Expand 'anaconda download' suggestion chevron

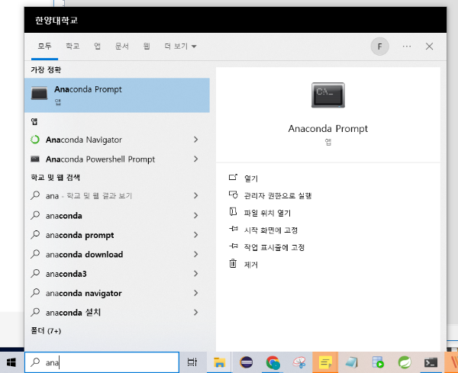[195, 254]
